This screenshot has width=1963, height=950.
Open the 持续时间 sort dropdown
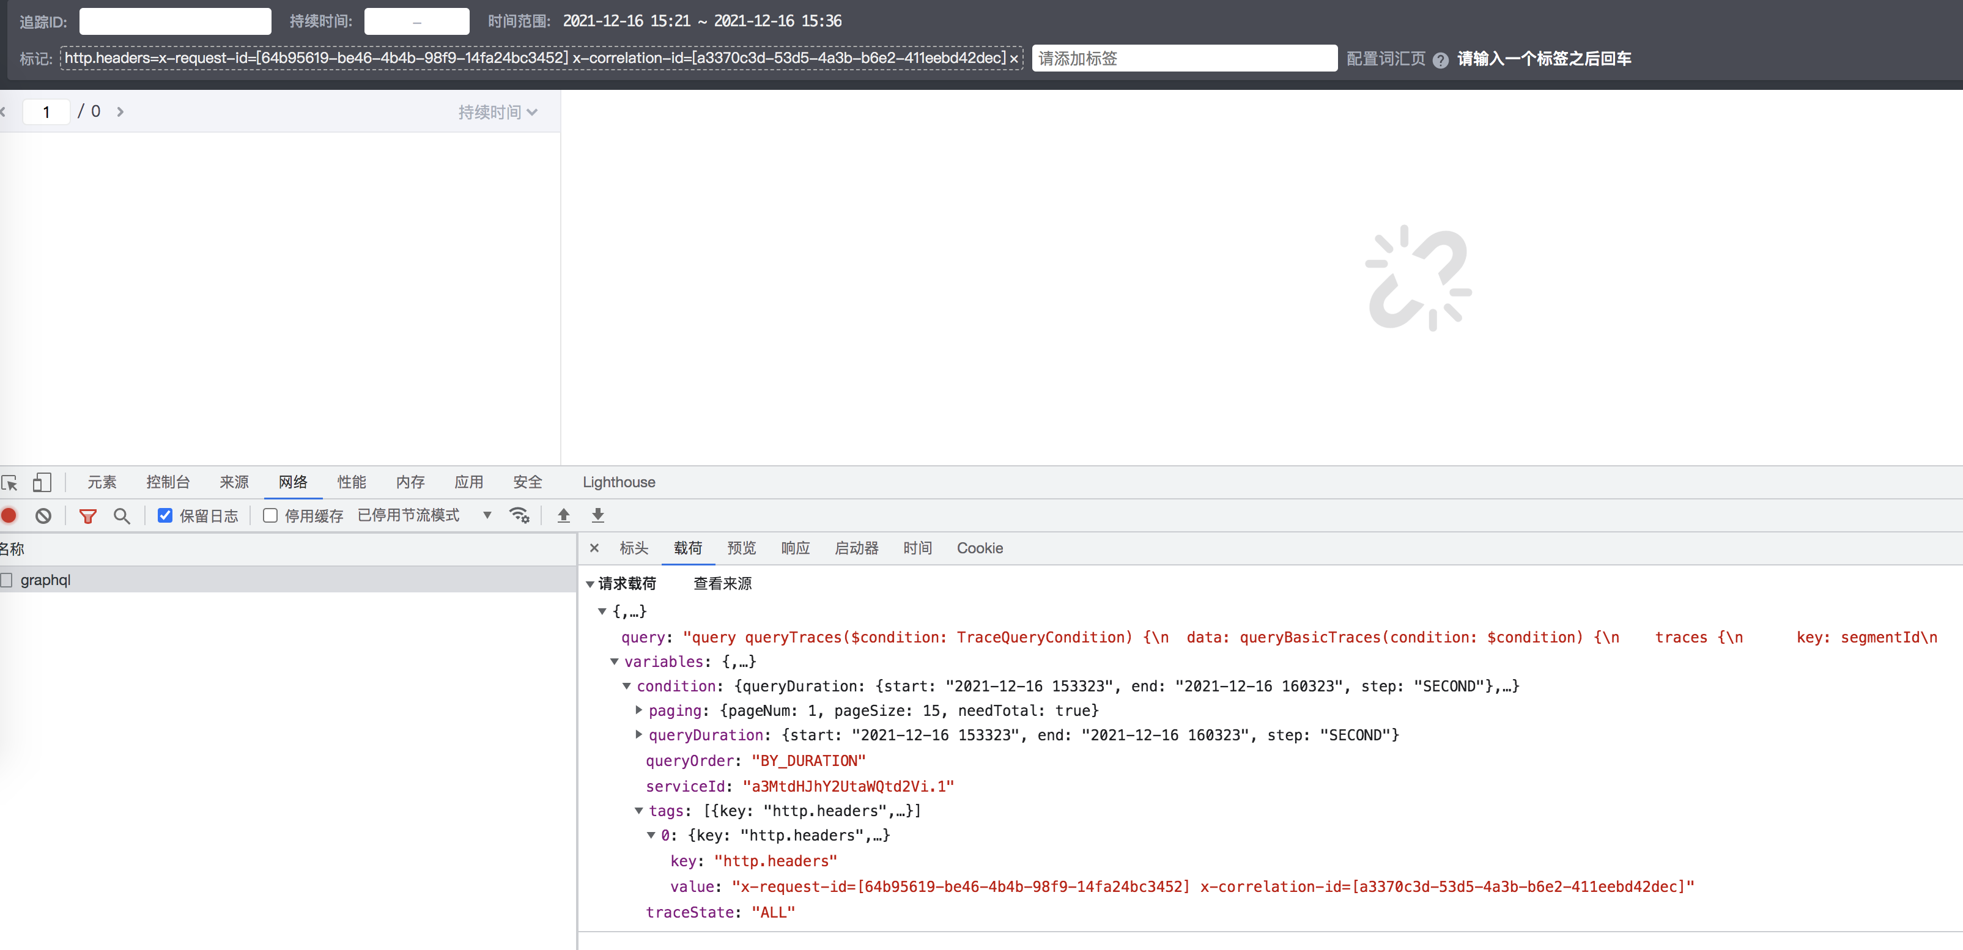pos(498,112)
